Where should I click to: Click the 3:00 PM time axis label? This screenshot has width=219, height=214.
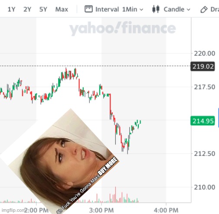click(x=101, y=210)
